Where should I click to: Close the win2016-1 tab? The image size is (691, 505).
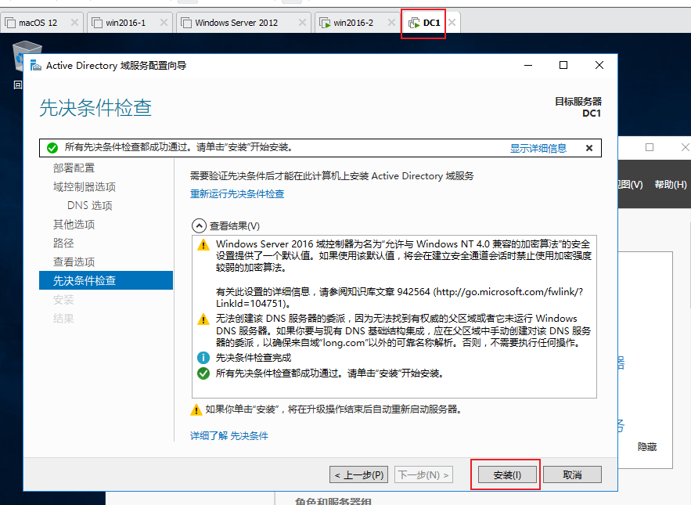pyautogui.click(x=164, y=23)
